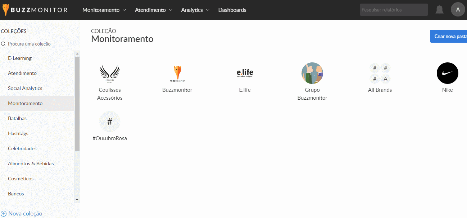Image resolution: width=467 pixels, height=218 pixels.
Task: Select the E.life brand icon
Action: pyautogui.click(x=245, y=73)
